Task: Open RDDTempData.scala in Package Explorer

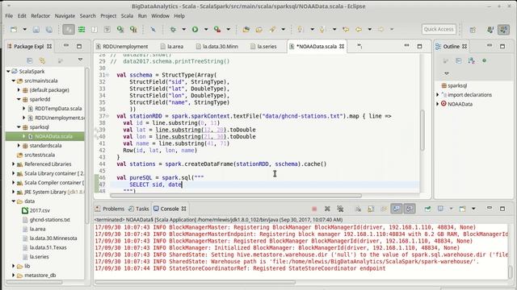Action: [x=58, y=108]
